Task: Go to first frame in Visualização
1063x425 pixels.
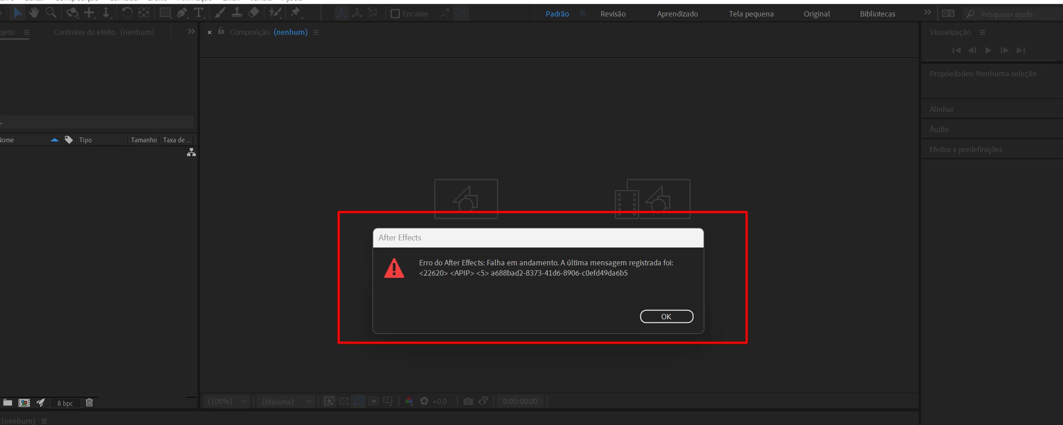Action: [956, 50]
